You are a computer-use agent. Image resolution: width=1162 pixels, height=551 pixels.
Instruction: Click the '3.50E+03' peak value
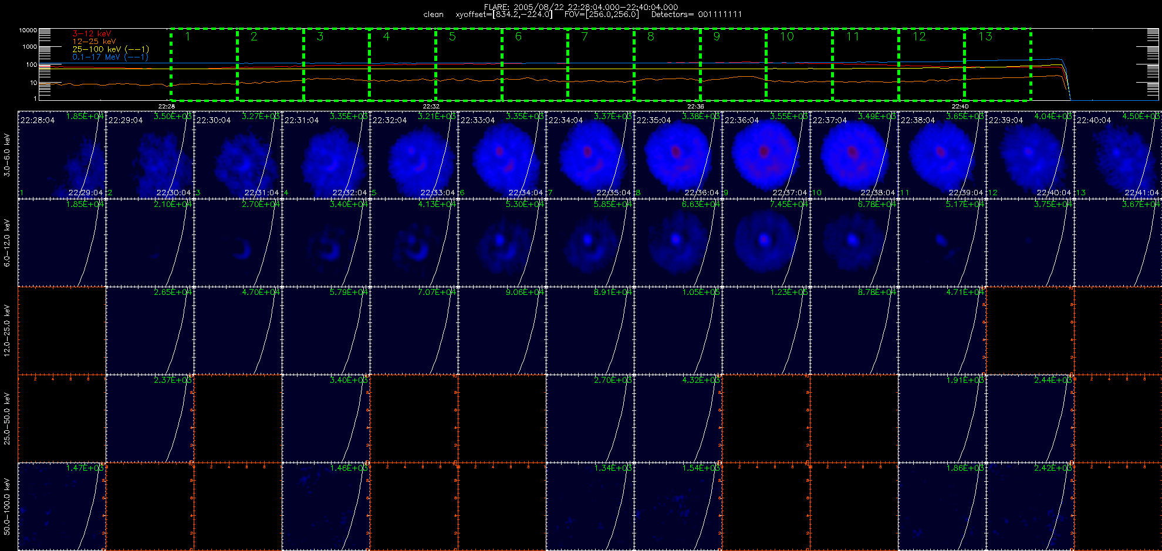173,117
